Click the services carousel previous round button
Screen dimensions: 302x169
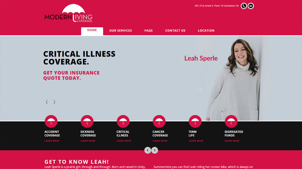pos(148,150)
